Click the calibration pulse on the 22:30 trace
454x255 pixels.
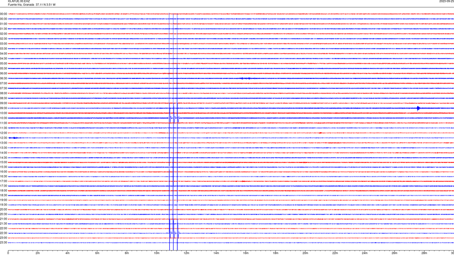tap(175, 233)
